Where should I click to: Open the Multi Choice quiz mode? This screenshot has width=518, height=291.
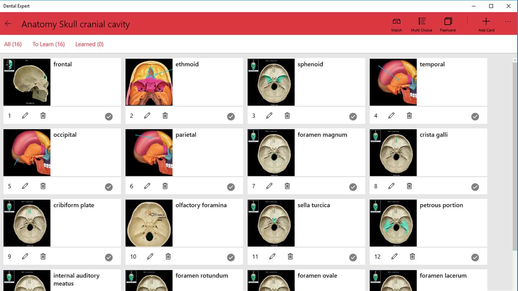click(x=422, y=24)
